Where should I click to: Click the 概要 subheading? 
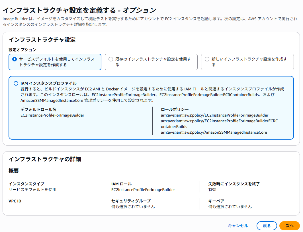point(14,171)
